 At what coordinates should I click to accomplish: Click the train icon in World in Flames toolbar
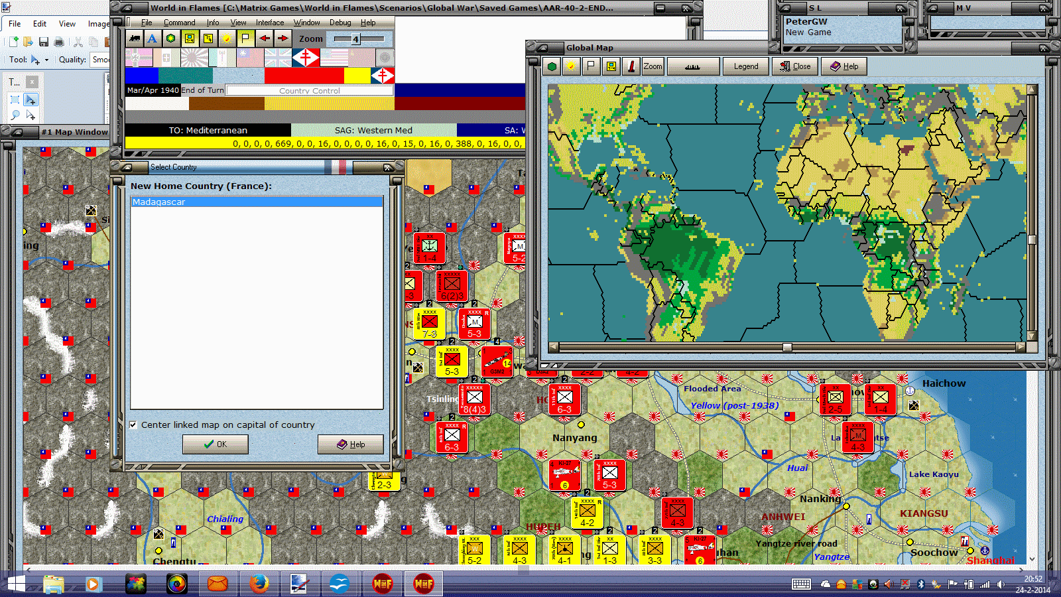[x=135, y=38]
